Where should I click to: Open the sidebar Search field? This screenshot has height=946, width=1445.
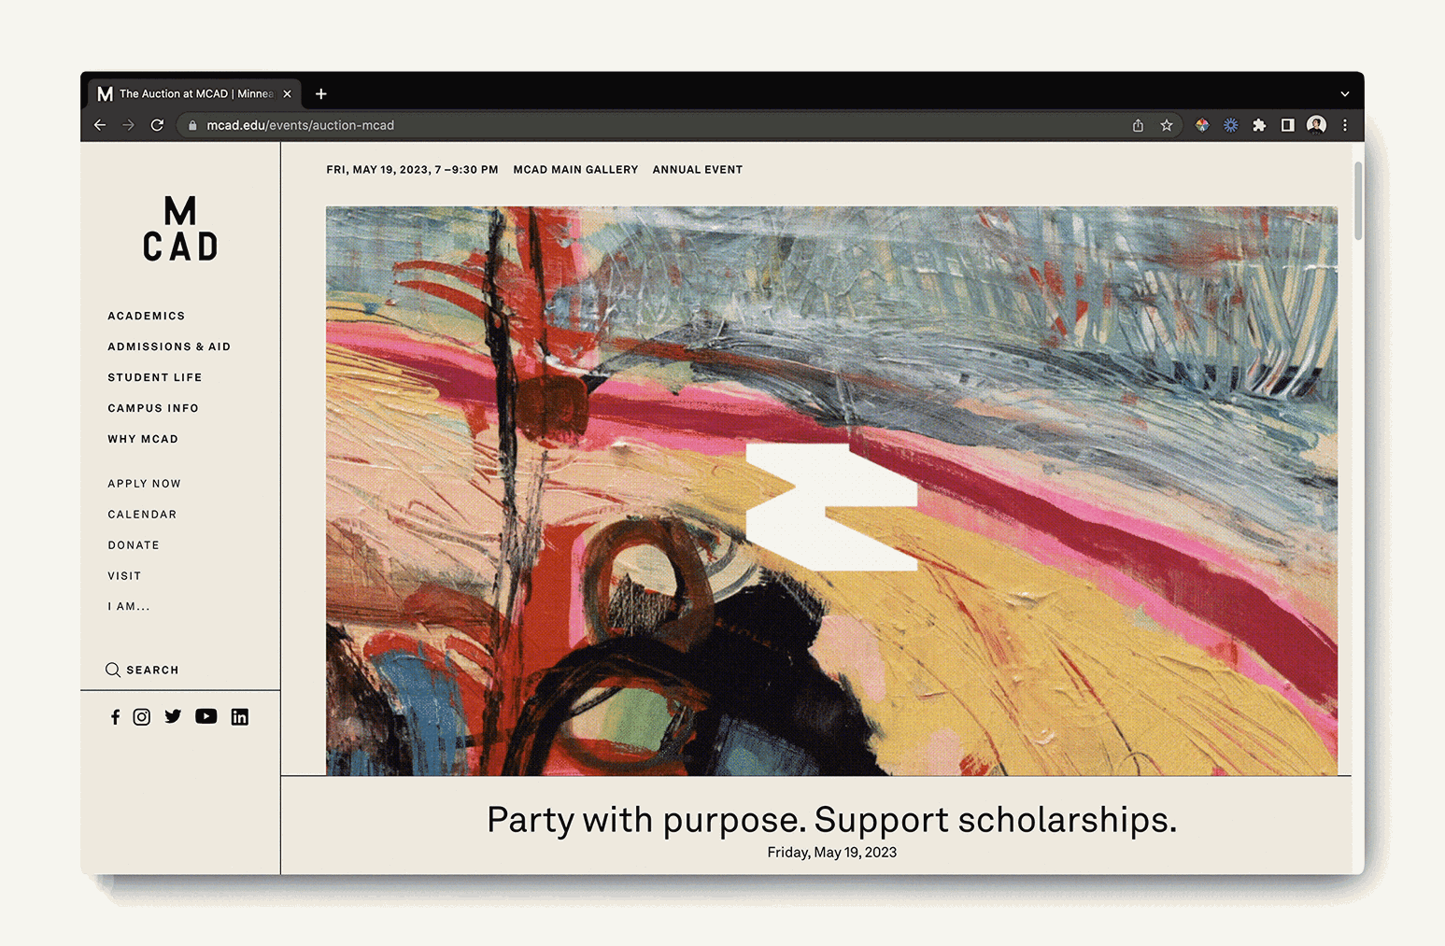142,670
